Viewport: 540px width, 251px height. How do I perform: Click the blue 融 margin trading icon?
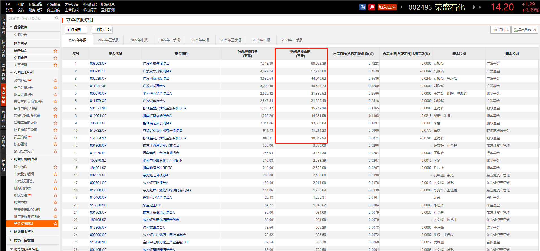[x=363, y=7]
